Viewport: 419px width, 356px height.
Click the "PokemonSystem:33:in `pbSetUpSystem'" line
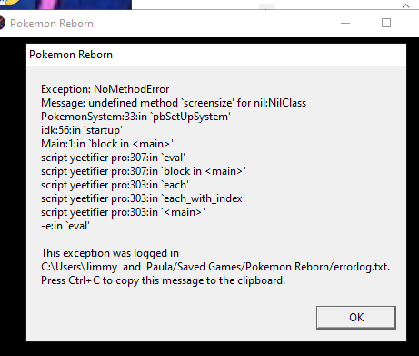point(135,117)
